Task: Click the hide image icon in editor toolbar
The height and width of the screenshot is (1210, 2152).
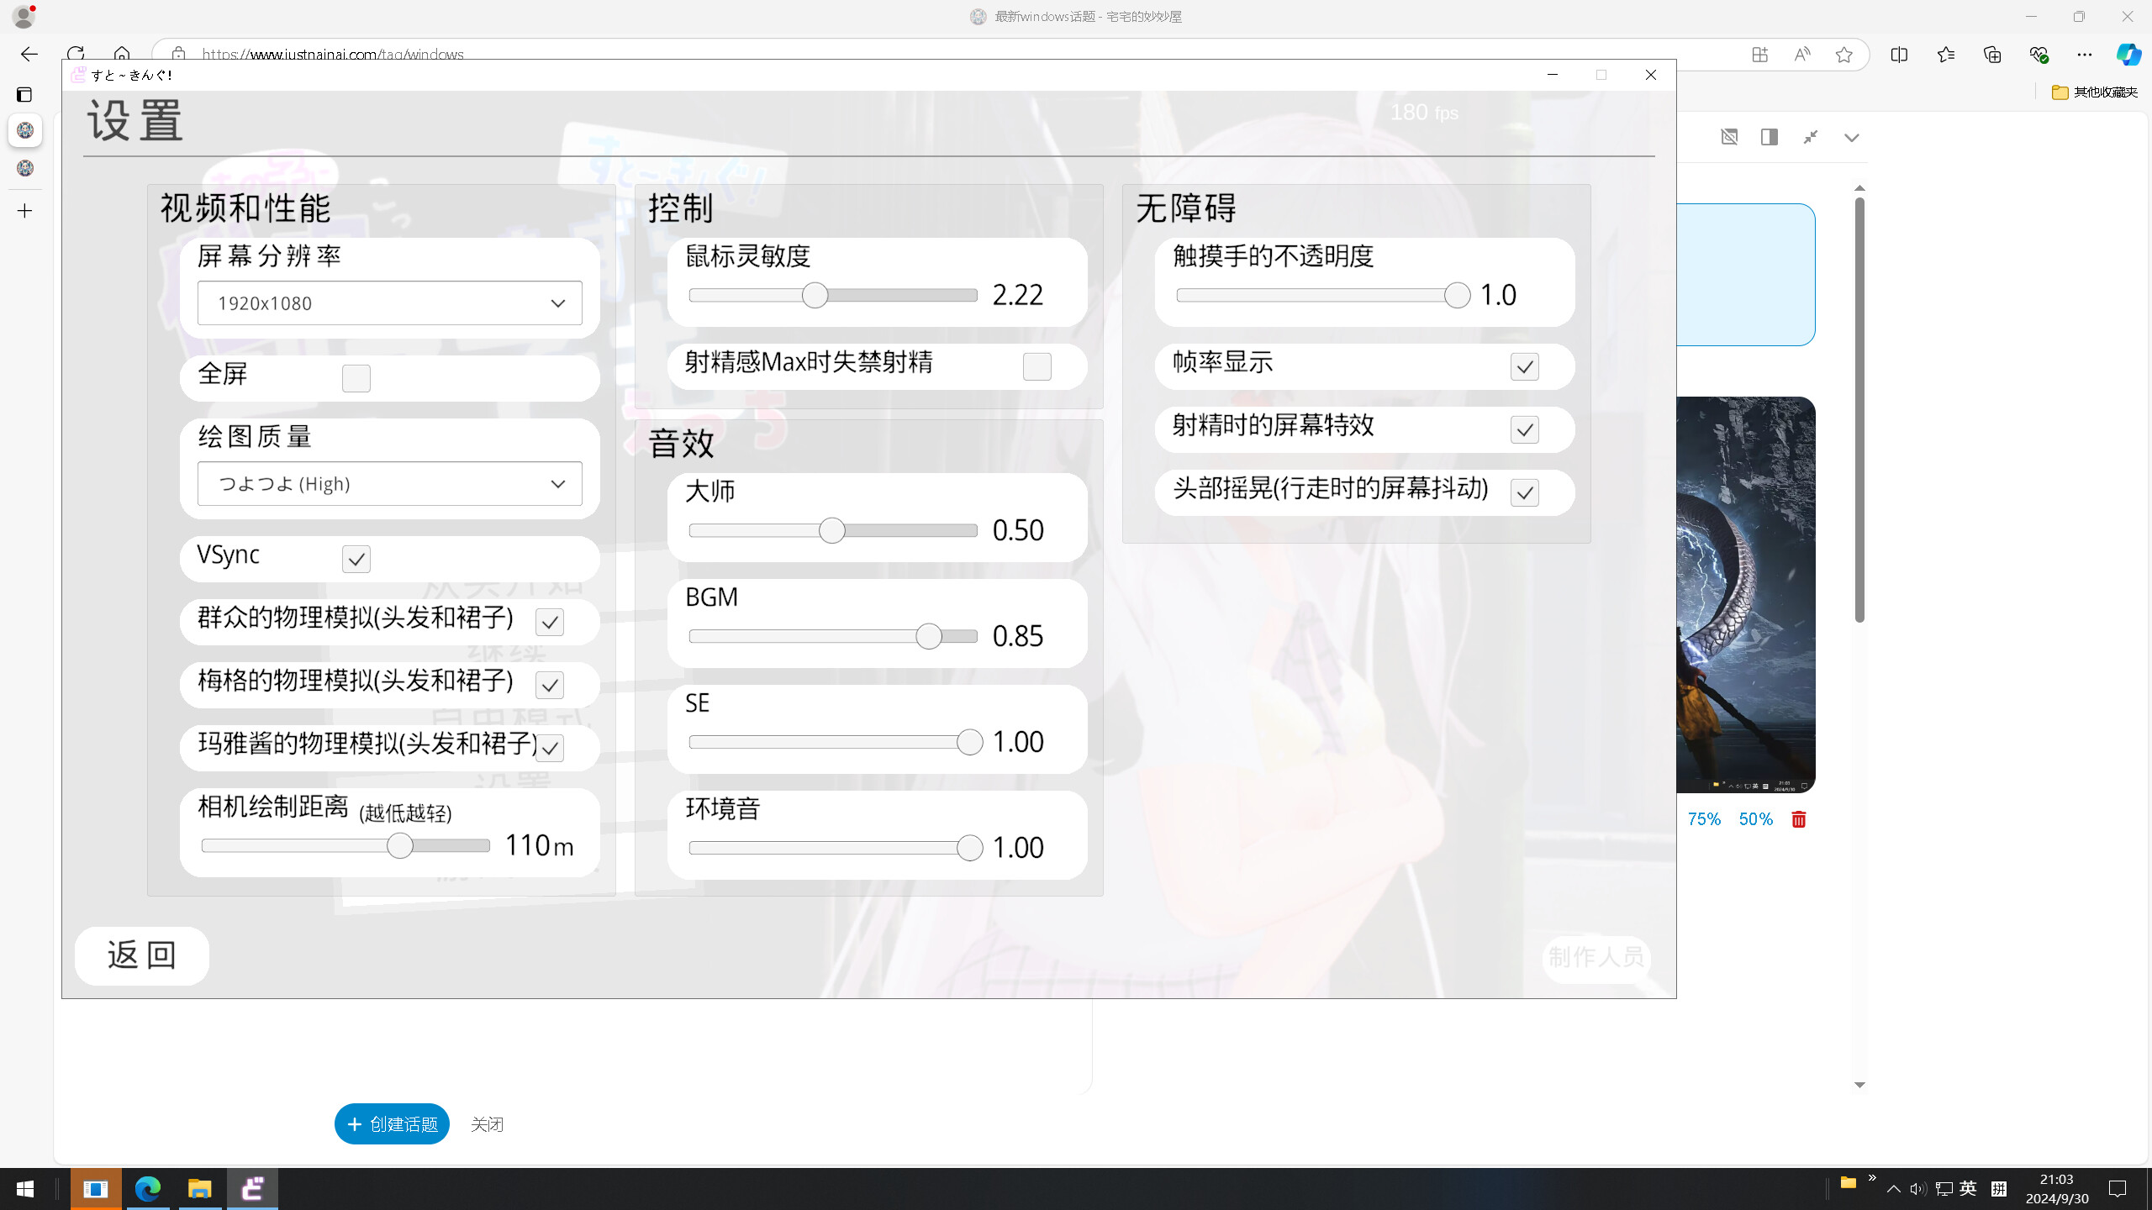Action: coord(1729,137)
